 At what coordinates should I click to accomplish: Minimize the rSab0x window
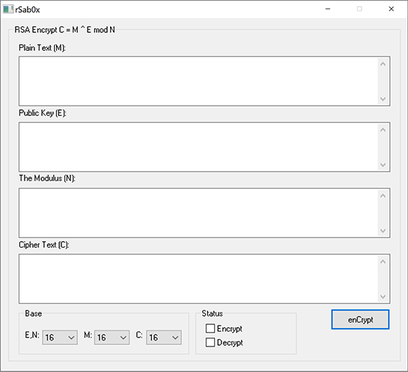[x=328, y=9]
